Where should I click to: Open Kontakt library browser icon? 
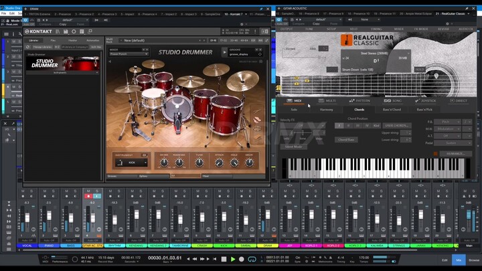58,31
